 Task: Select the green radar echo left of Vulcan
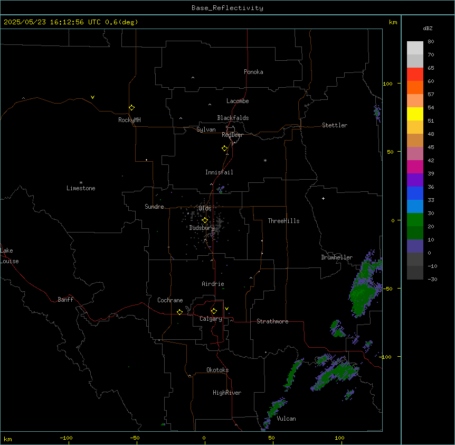pyautogui.click(x=274, y=412)
